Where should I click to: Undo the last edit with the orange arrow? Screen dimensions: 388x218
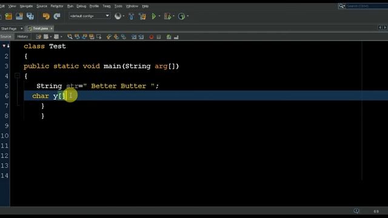point(46,16)
